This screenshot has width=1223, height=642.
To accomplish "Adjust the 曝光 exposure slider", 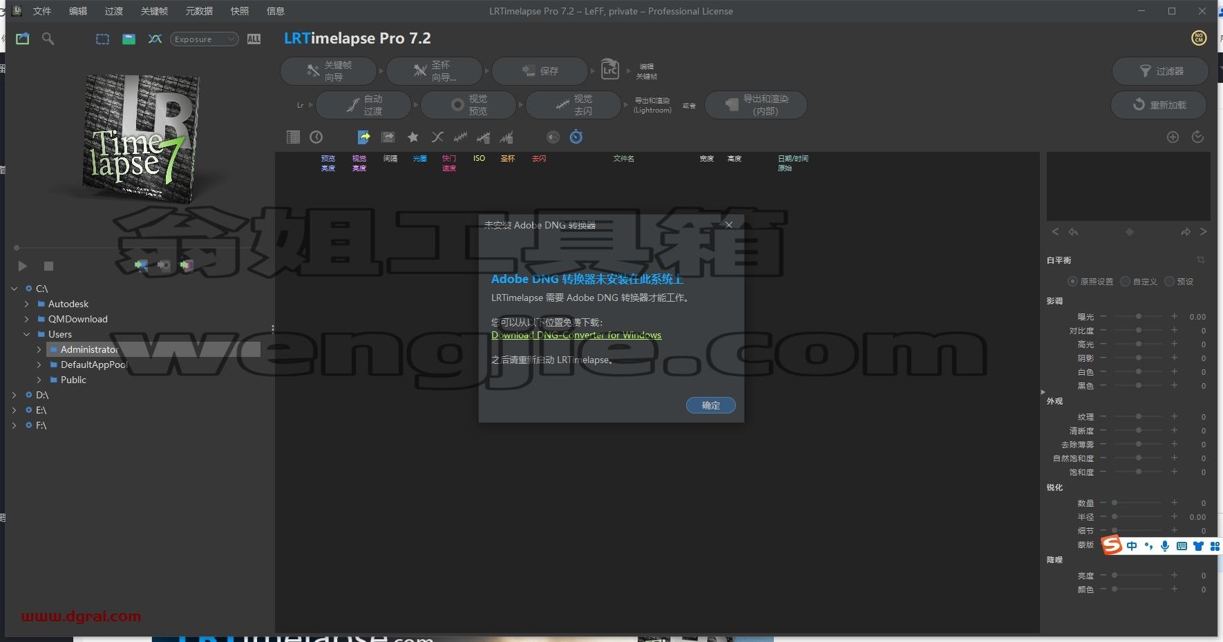I will (1138, 316).
